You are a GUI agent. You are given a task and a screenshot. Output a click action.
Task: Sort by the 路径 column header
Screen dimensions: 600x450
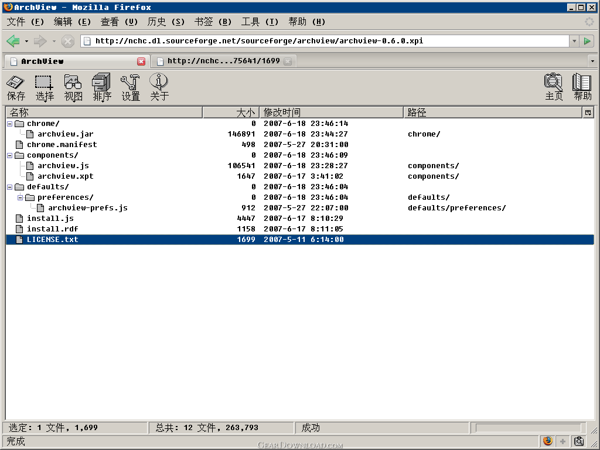[x=493, y=112]
